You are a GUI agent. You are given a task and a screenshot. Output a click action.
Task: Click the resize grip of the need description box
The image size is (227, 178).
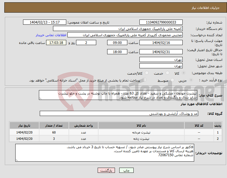click(40, 98)
